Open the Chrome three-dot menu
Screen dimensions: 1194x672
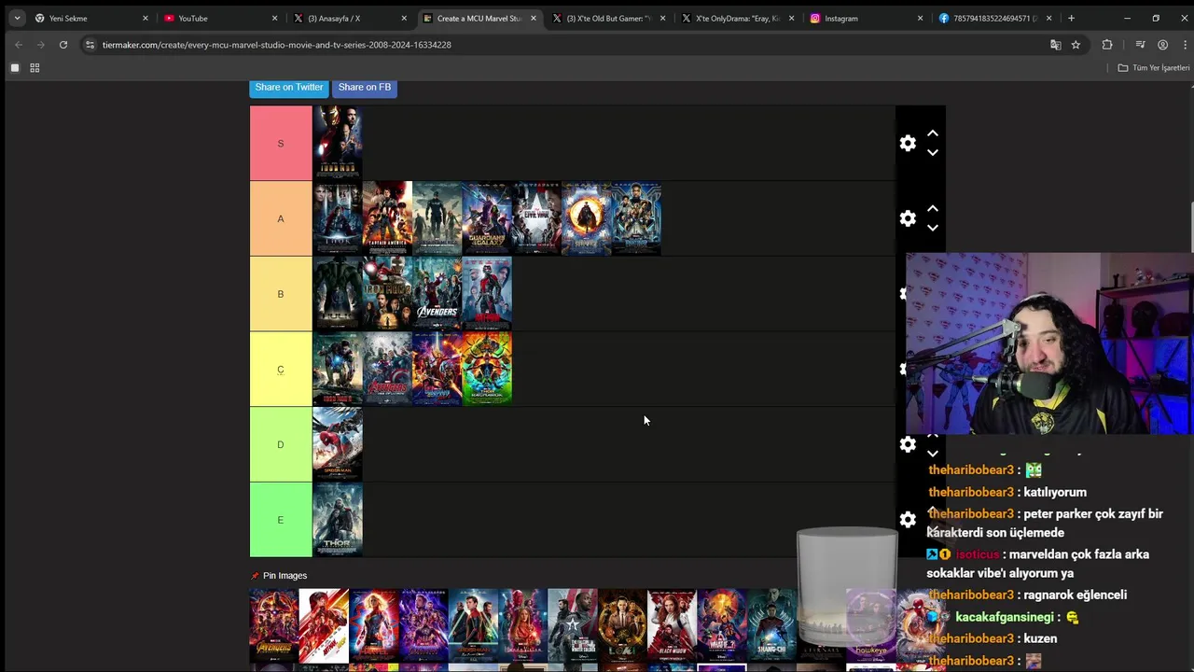(x=1185, y=45)
